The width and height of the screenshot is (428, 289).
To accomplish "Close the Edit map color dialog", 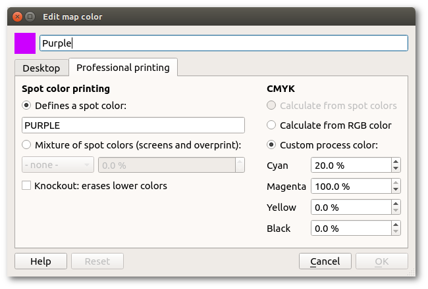I will 17,16.
